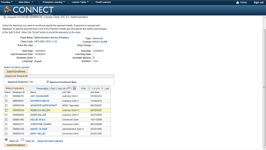
Task: Click the Home house icon
Action: click(237, 2)
